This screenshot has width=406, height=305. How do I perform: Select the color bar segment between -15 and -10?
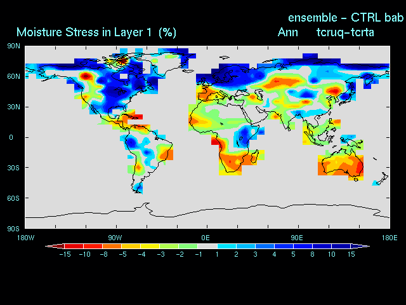[x=74, y=246]
